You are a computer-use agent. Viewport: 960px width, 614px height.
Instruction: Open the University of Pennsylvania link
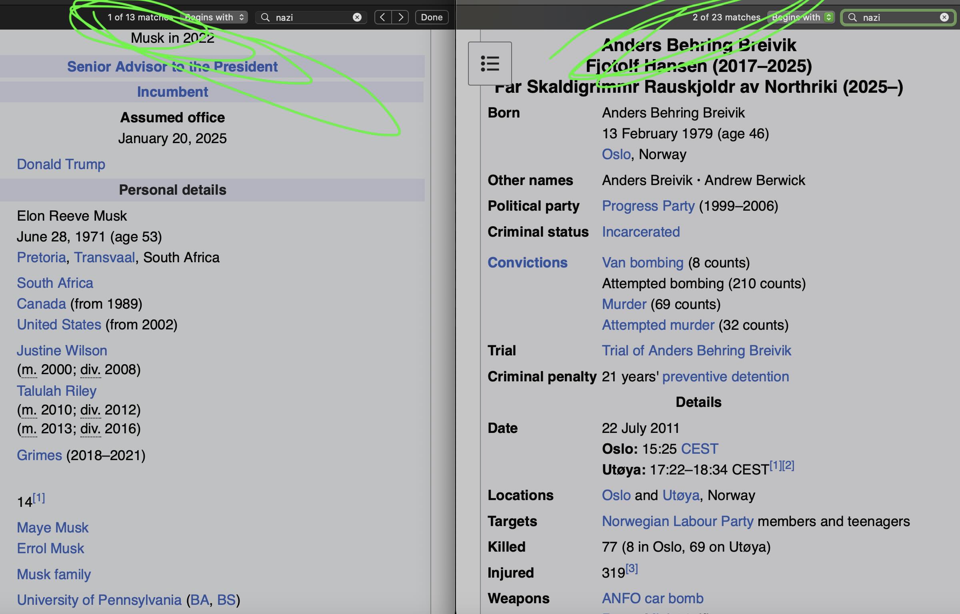pyautogui.click(x=99, y=600)
